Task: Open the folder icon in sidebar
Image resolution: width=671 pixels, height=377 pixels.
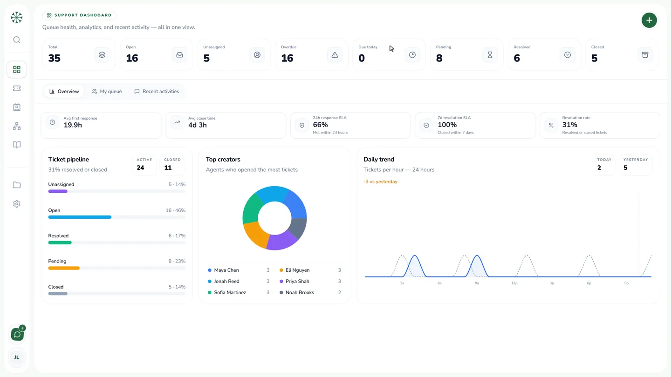Action: (x=17, y=185)
